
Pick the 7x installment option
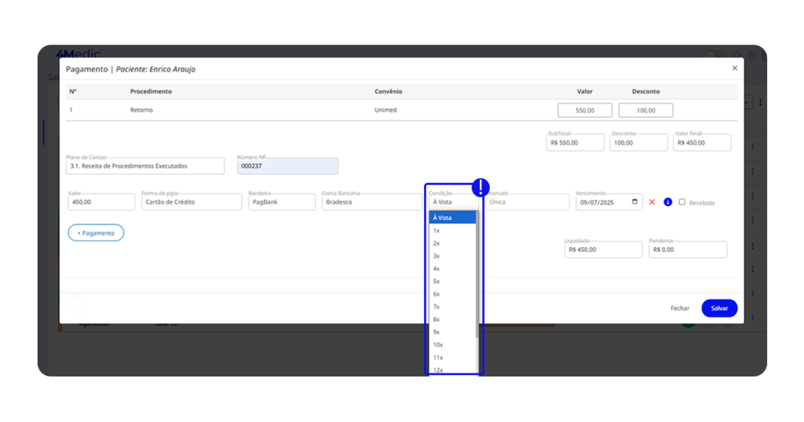453,307
